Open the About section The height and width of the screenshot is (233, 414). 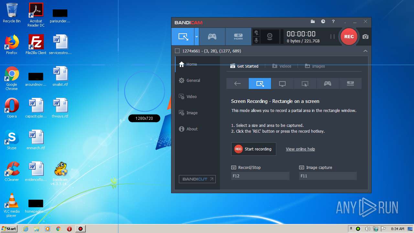coord(197,129)
